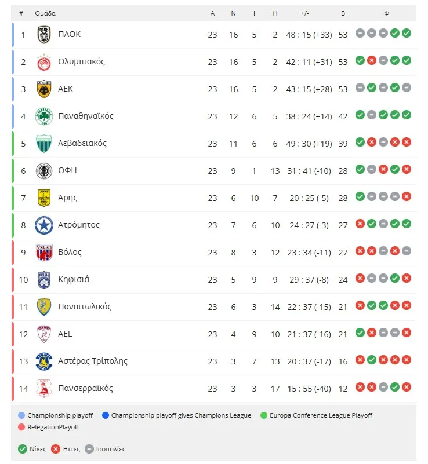This screenshot has height=464, width=428.
Task: Click the Βόλος team badge
Action: [44, 253]
